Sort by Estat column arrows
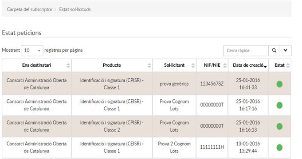 tap(288, 65)
